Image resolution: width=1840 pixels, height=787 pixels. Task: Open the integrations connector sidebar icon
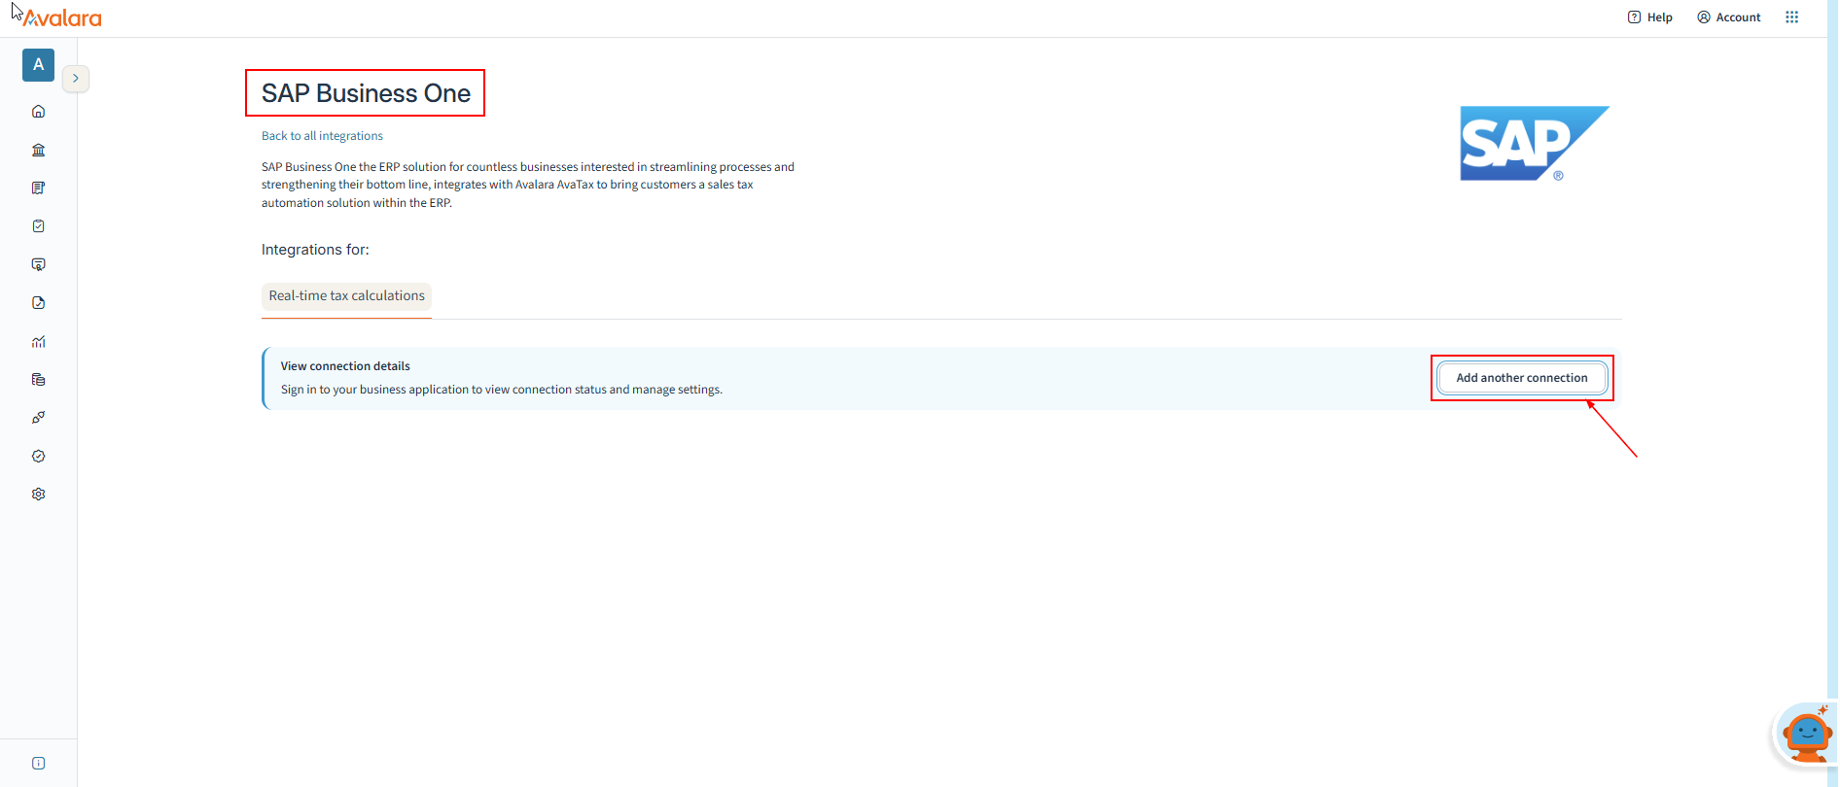(38, 418)
